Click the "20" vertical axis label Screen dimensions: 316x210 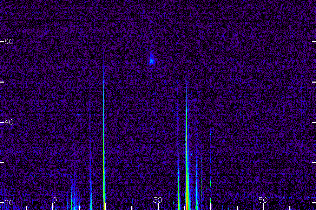(9, 202)
